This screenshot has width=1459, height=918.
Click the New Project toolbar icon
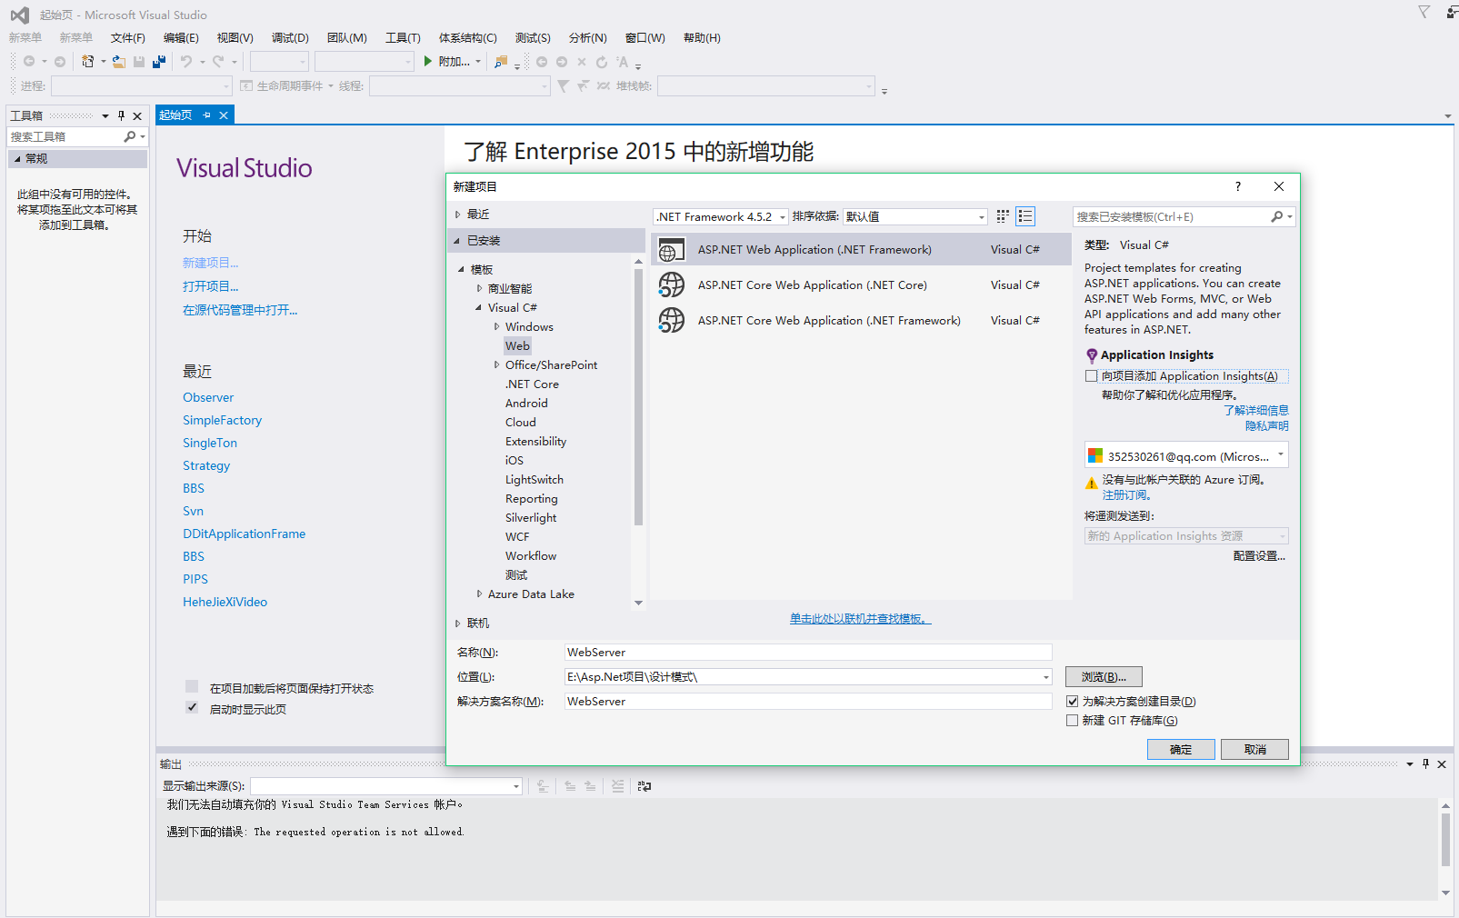tap(87, 62)
